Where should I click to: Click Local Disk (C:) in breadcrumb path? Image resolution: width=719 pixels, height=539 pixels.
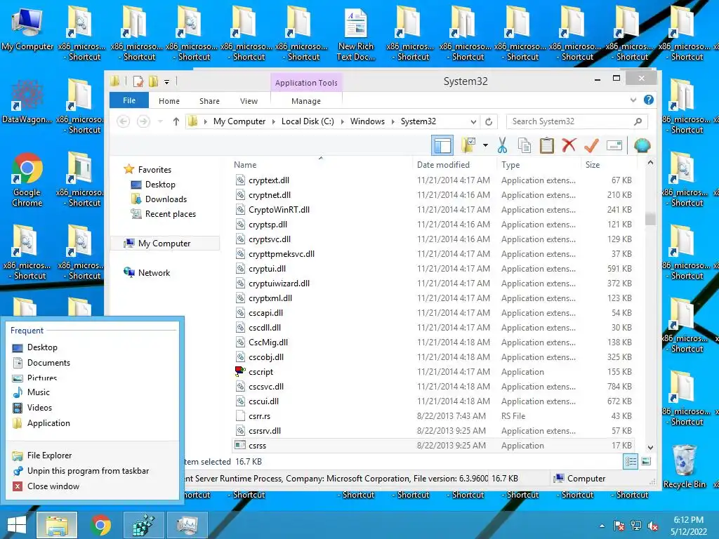coord(308,121)
